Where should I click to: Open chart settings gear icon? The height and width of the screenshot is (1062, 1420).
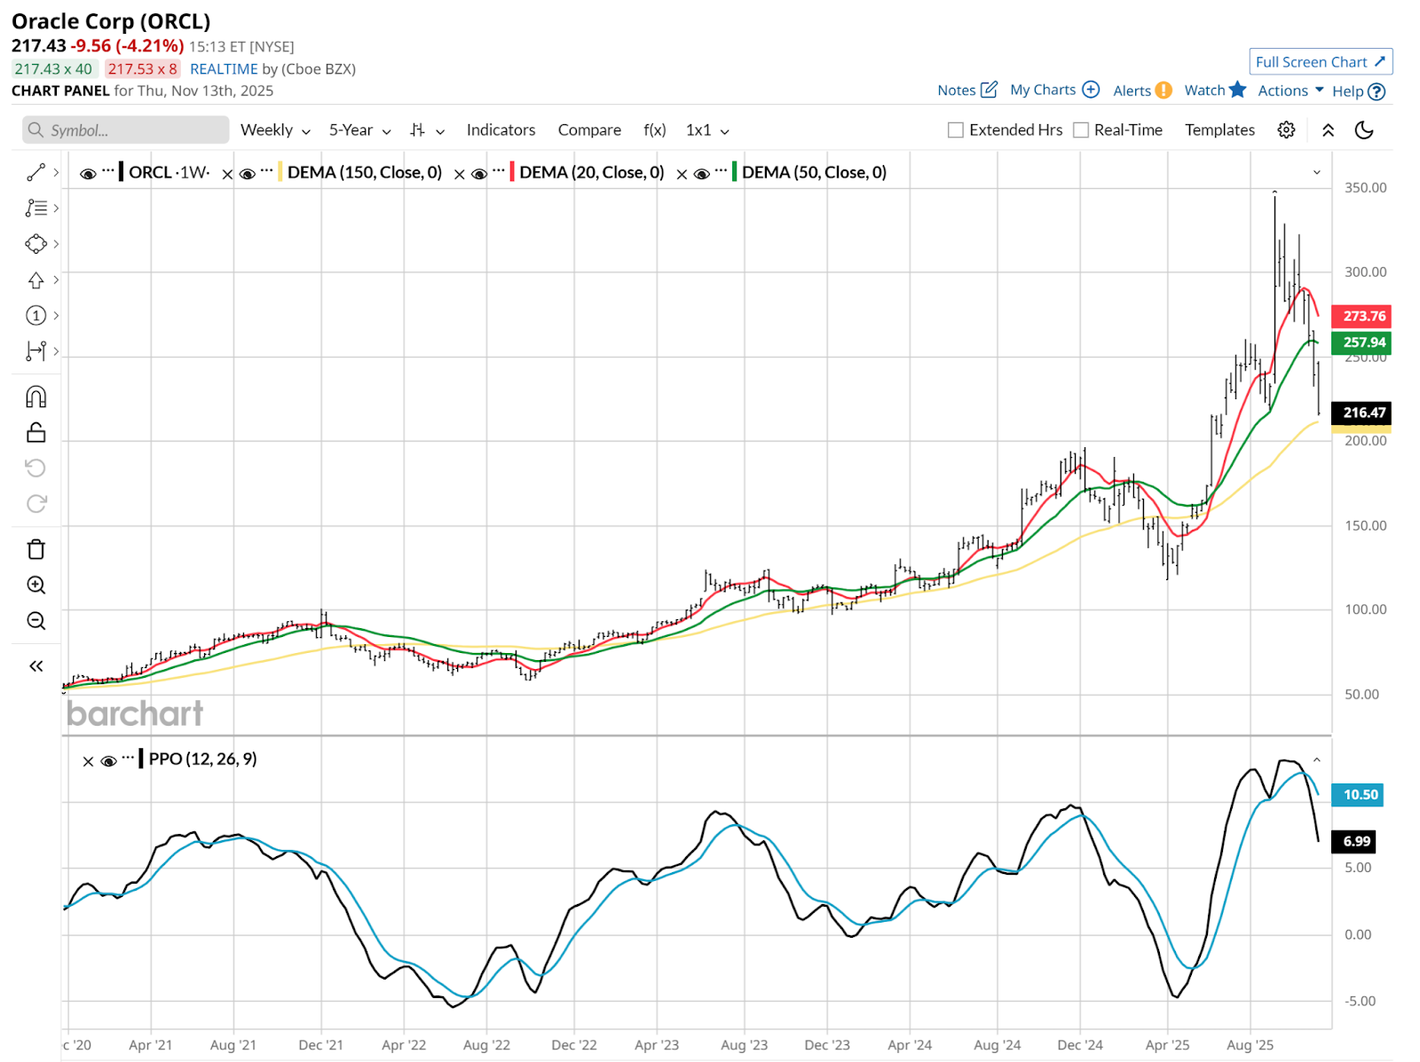pyautogui.click(x=1286, y=130)
